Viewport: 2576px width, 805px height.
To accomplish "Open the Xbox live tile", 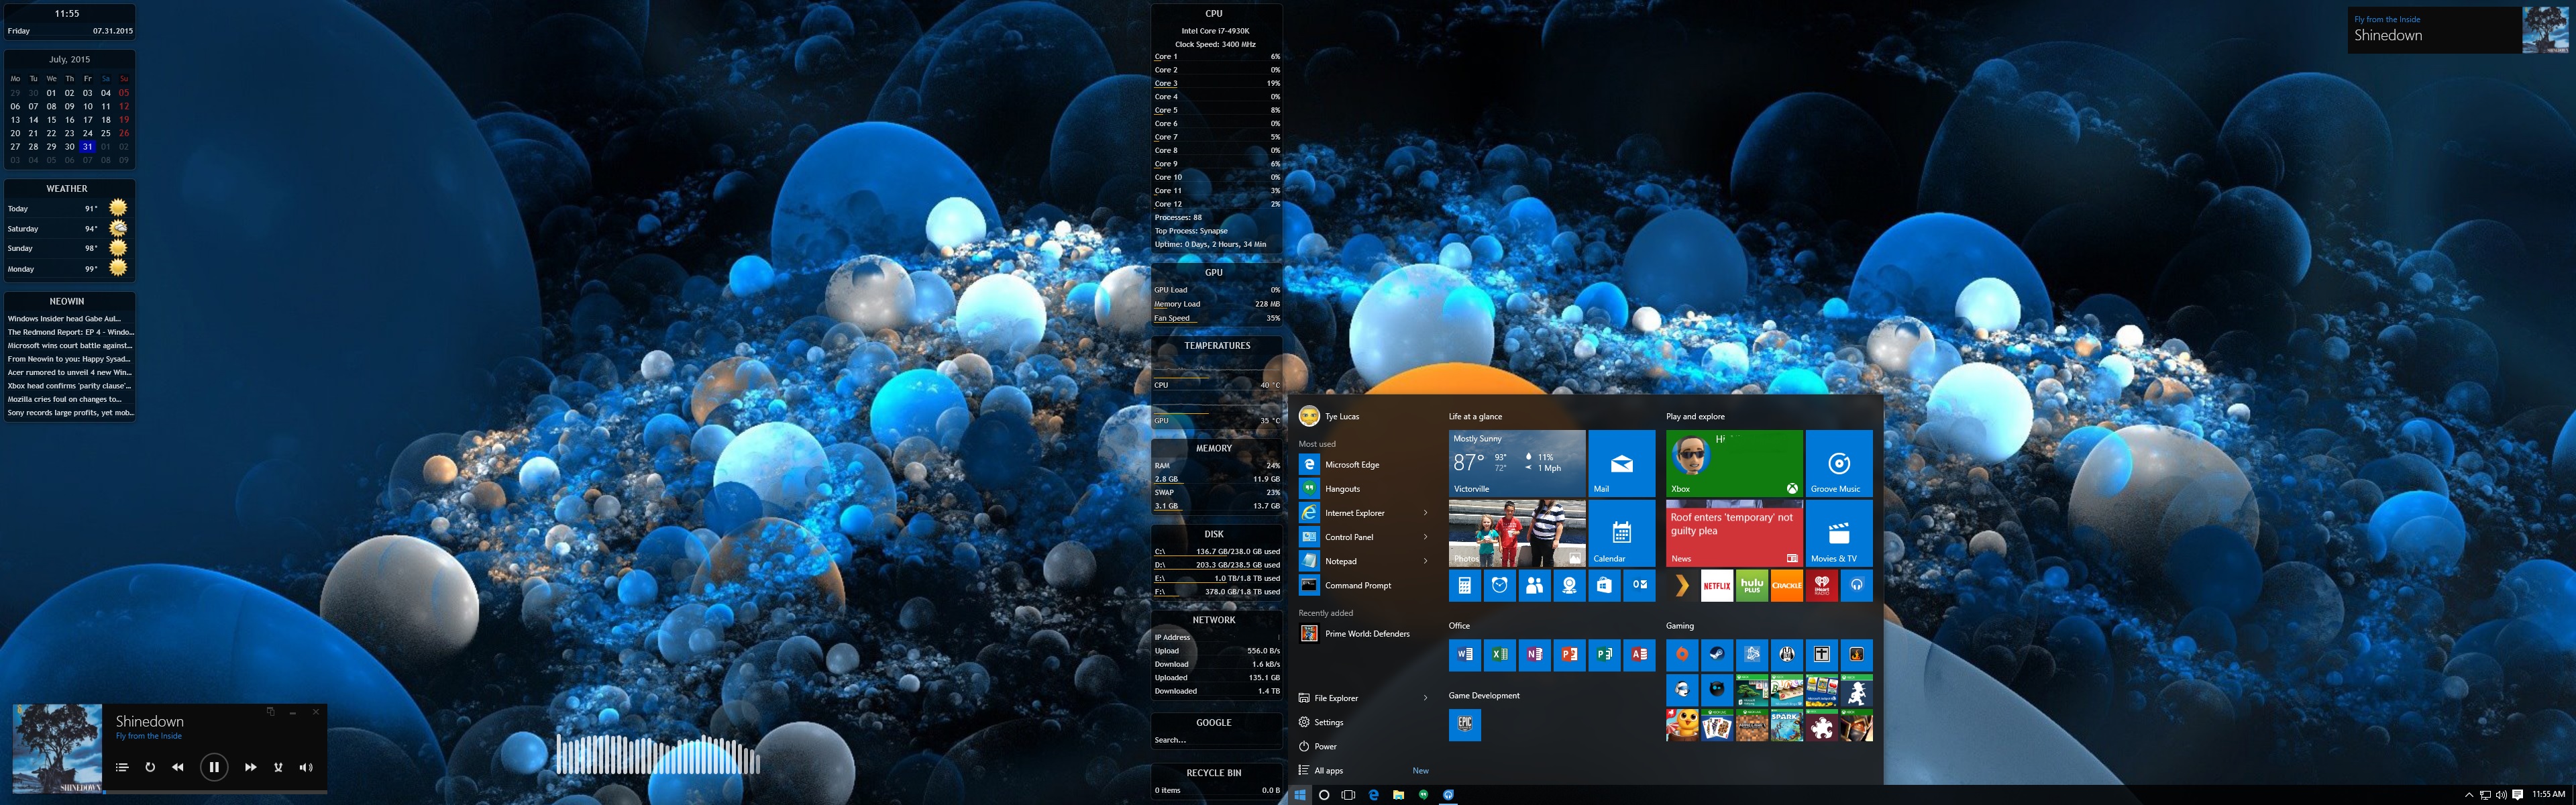I will (1734, 463).
